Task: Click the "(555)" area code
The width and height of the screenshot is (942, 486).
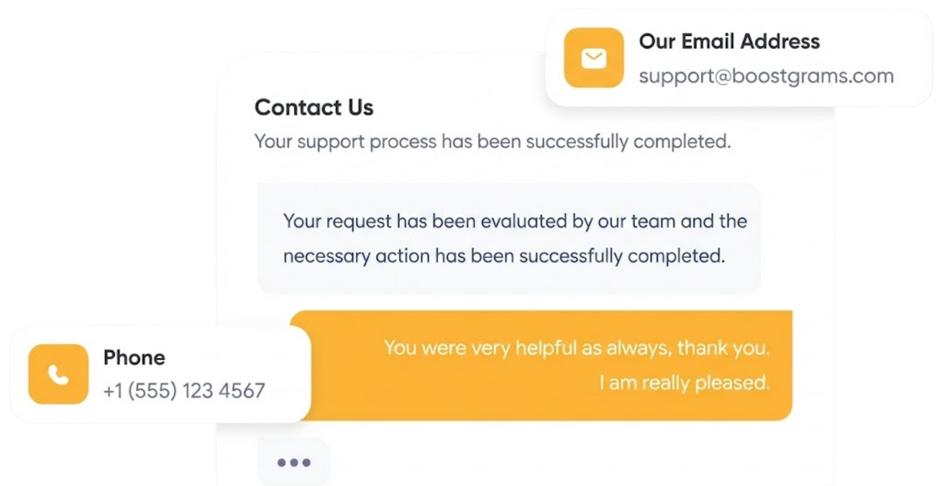Action: (152, 391)
